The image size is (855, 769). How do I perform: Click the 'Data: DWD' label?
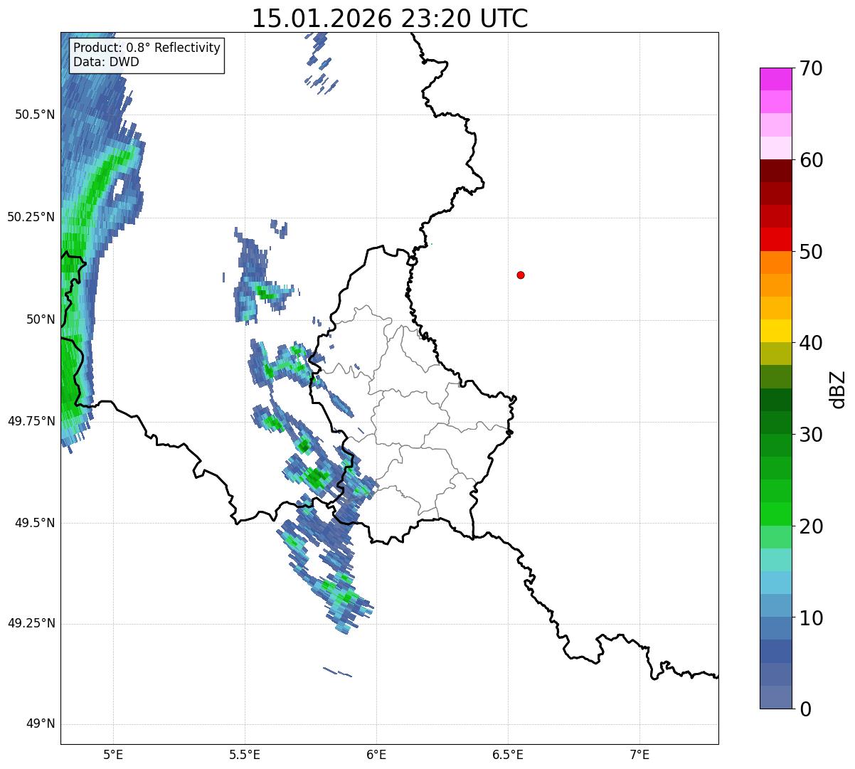[x=107, y=62]
